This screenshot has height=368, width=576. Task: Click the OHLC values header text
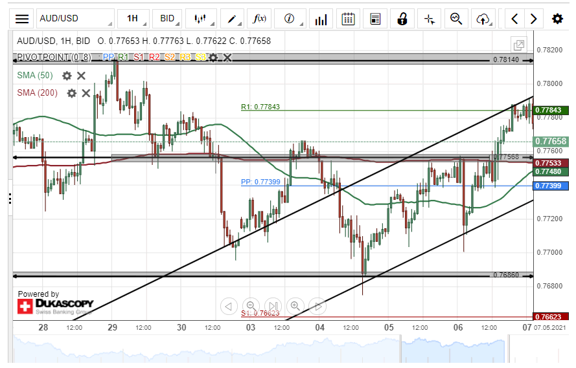[x=184, y=41]
